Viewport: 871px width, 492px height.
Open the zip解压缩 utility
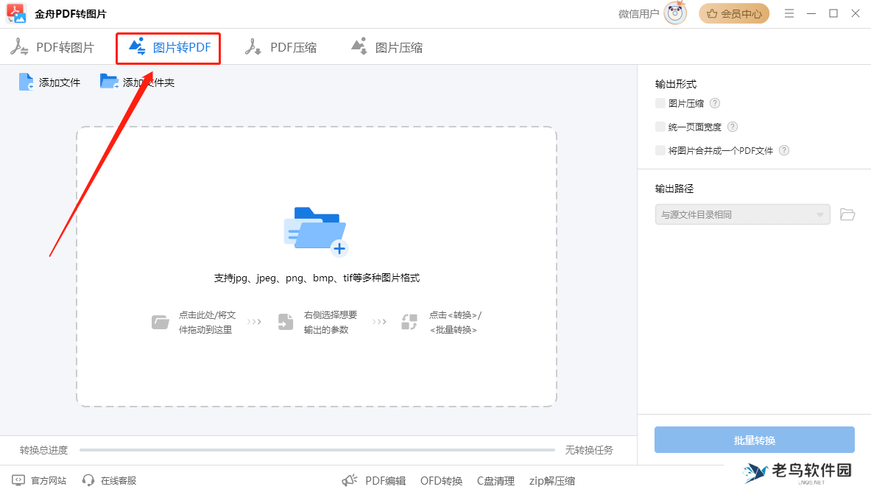(551, 480)
